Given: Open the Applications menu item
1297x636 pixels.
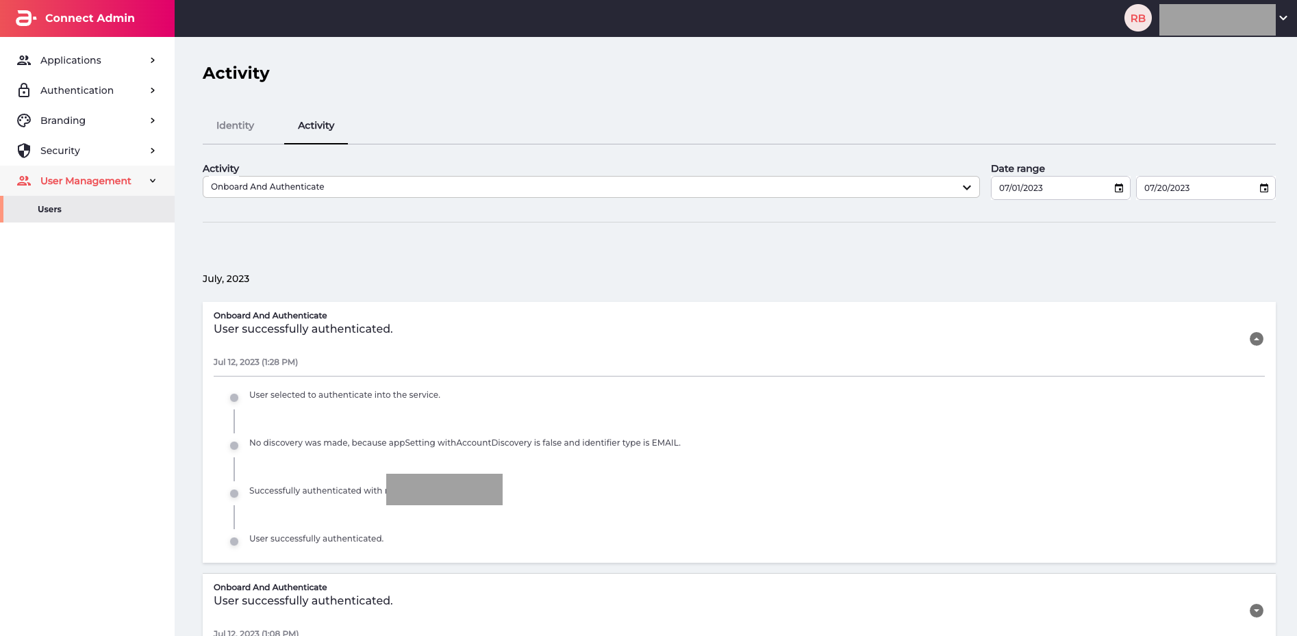Looking at the screenshot, I should pyautogui.click(x=87, y=60).
